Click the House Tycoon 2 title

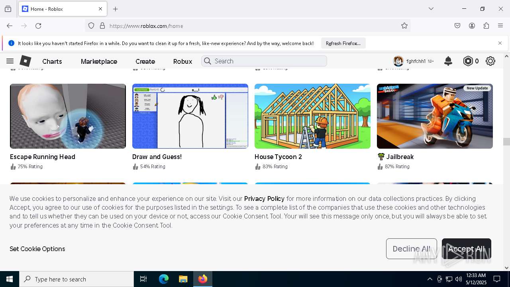(278, 157)
